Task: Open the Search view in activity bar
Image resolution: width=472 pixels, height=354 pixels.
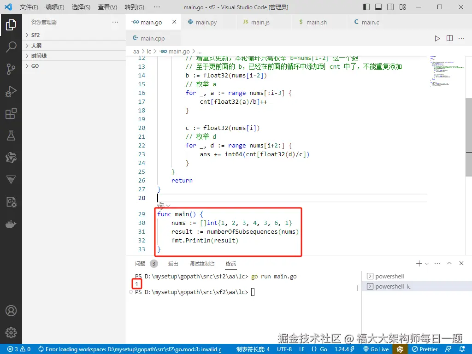Action: tap(11, 47)
